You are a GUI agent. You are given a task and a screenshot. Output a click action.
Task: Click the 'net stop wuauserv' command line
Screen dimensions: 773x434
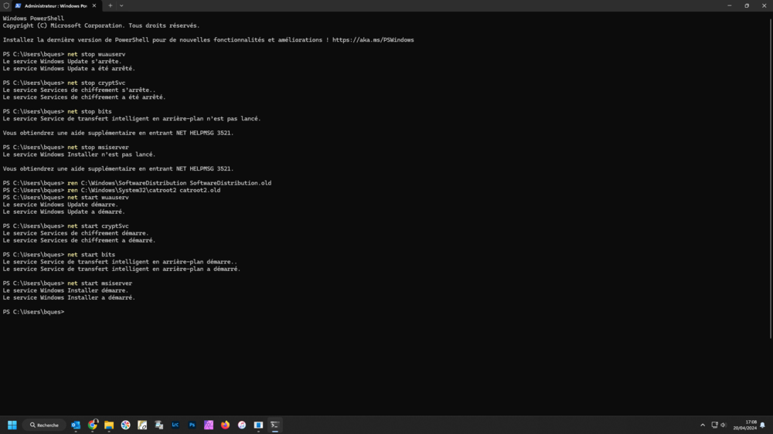pos(64,54)
